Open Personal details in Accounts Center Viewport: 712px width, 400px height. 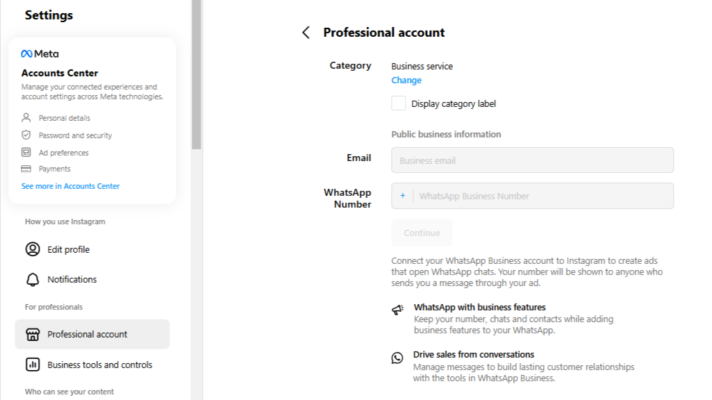pos(65,118)
